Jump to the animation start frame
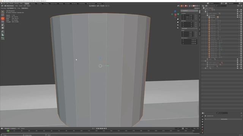243x136 pixels. [x=97, y=128]
